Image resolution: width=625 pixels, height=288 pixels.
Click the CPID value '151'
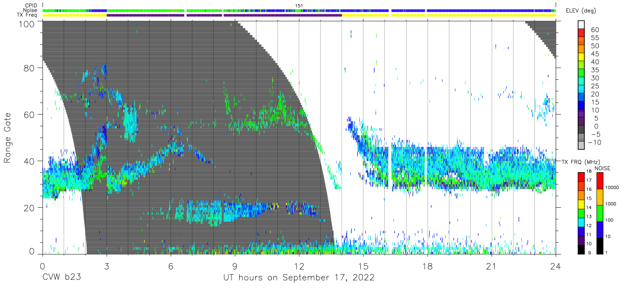click(299, 5)
